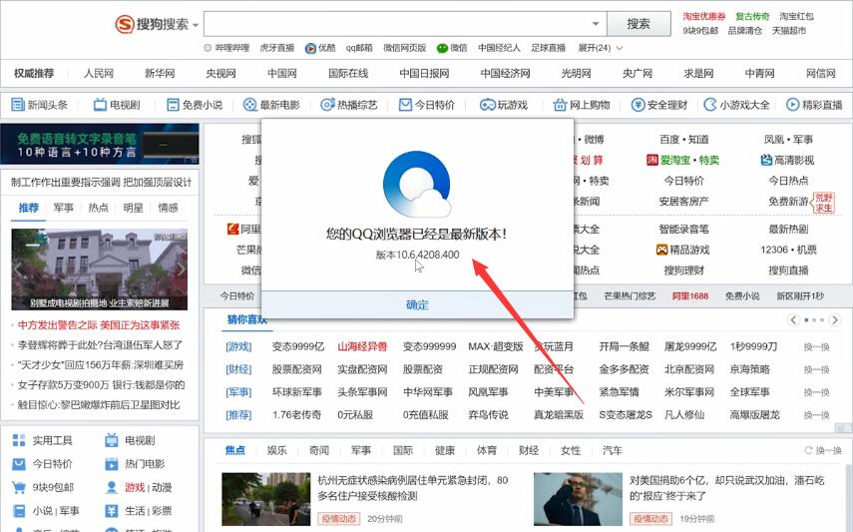Open the 优酷 shortcut icon under the search bar
Image resolution: width=853 pixels, height=532 pixels.
tap(310, 48)
